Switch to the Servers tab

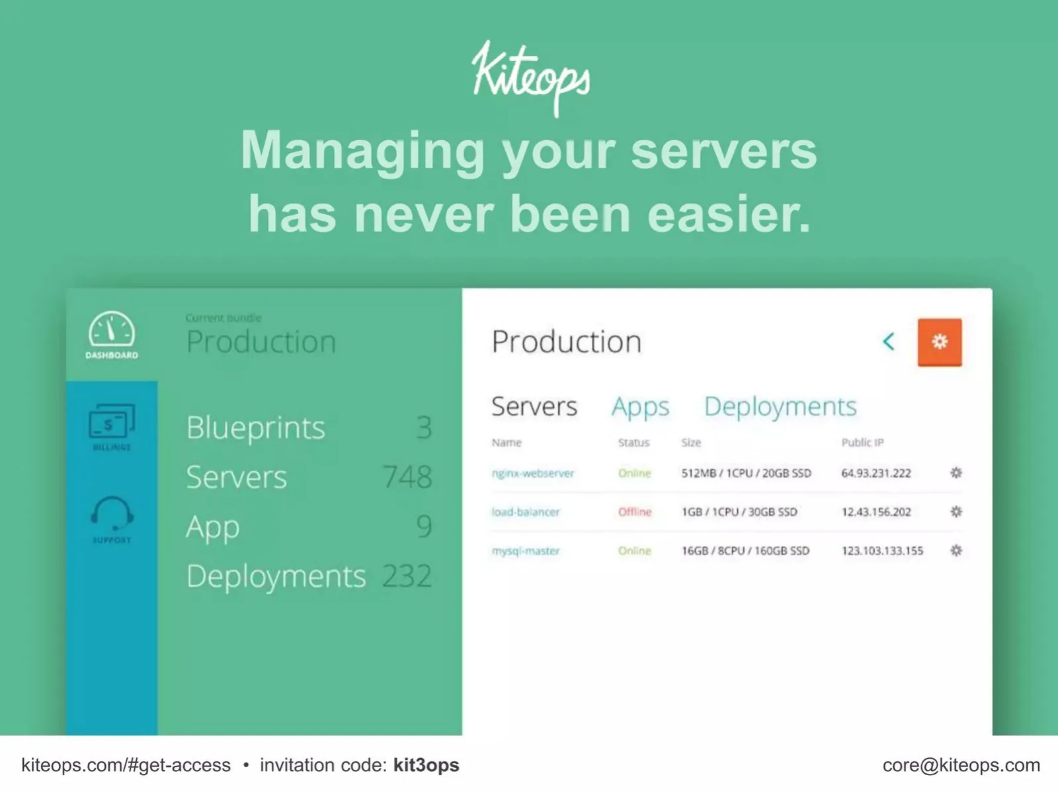[x=534, y=406]
